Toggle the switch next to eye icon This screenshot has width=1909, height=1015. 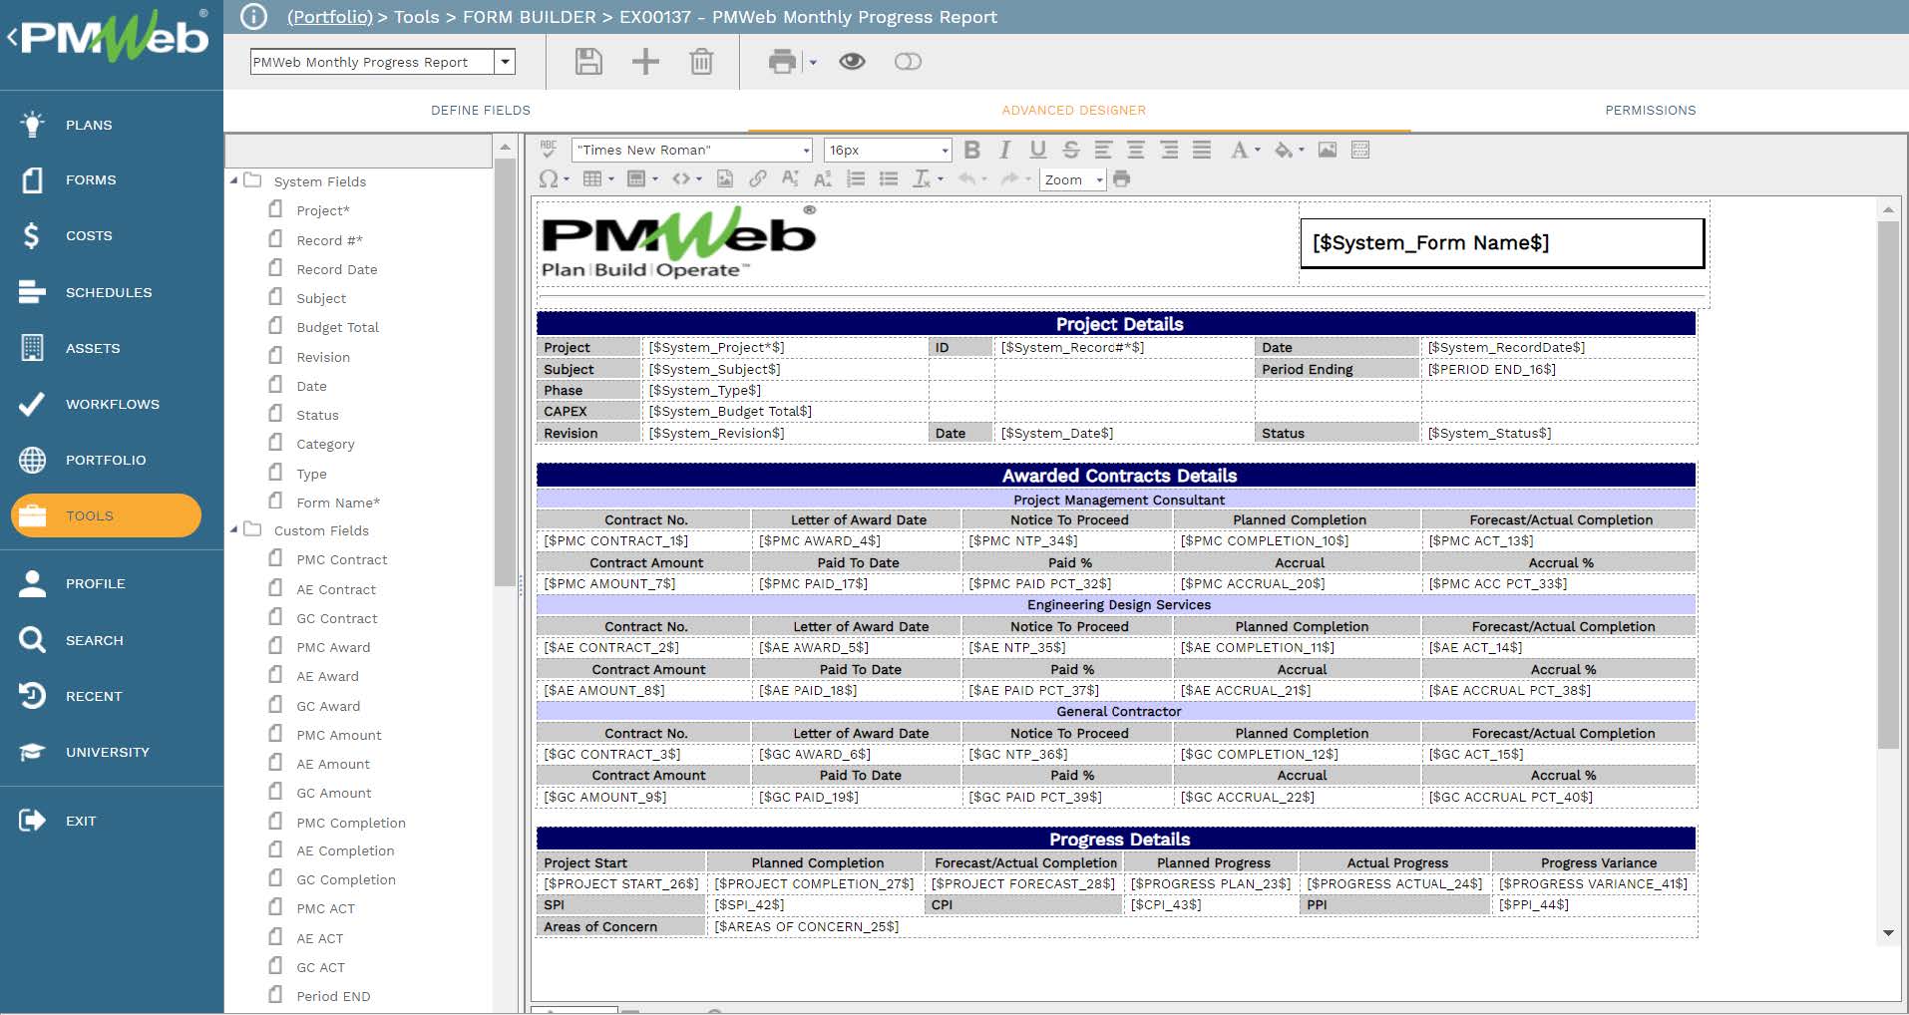908,62
